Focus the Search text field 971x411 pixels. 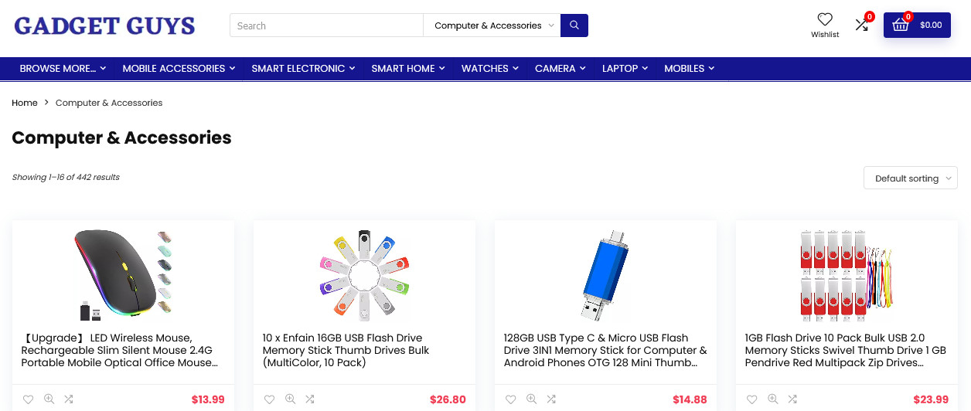click(325, 25)
